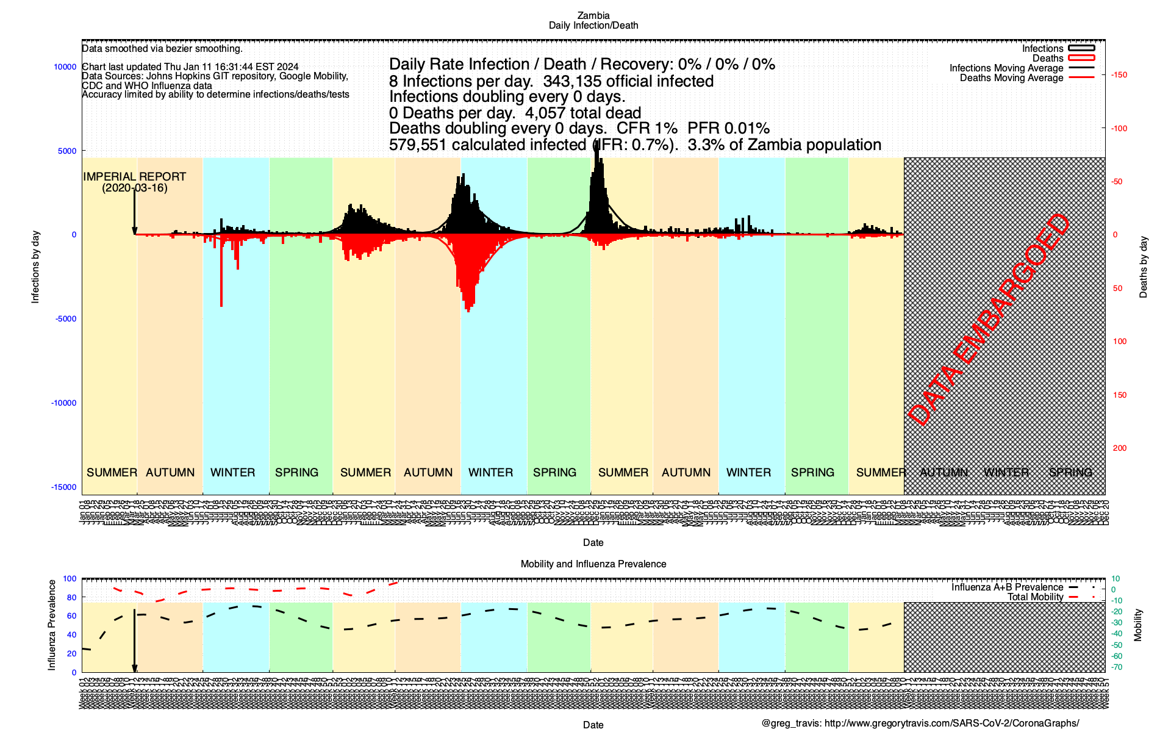
Task: Click the Zambia chart title
Action: 593,16
